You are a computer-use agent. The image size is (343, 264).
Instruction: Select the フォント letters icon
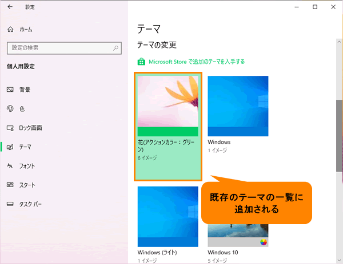pyautogui.click(x=10, y=166)
